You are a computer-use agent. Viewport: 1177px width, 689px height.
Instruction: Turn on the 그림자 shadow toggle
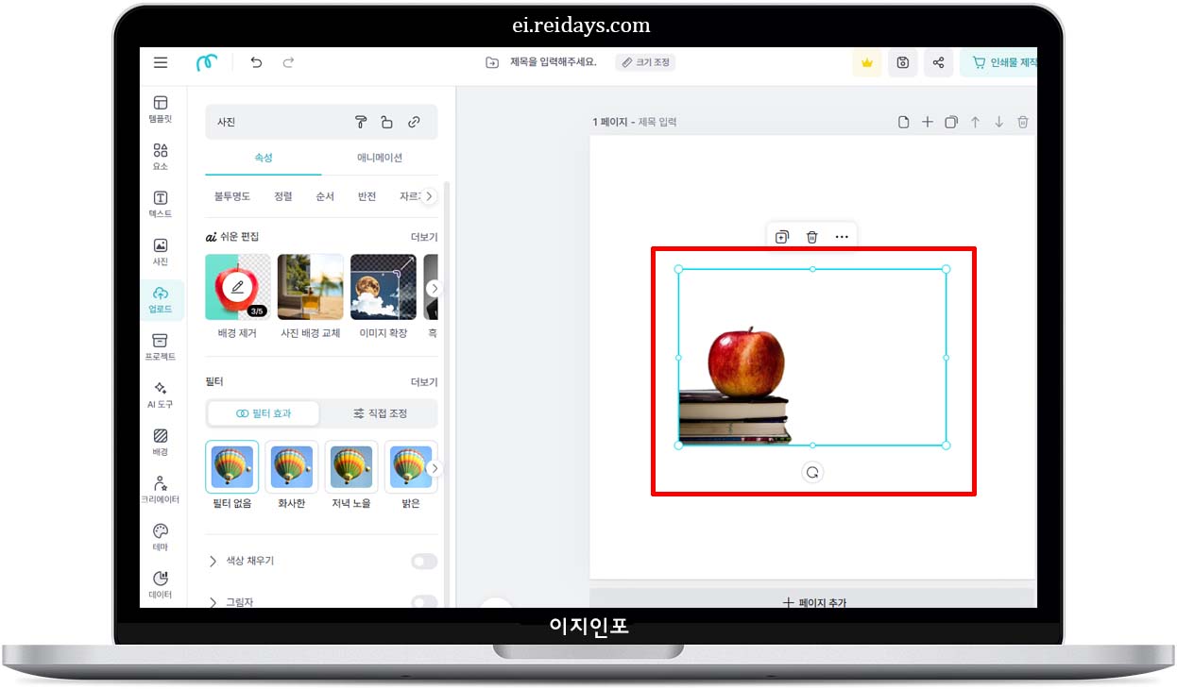point(423,602)
